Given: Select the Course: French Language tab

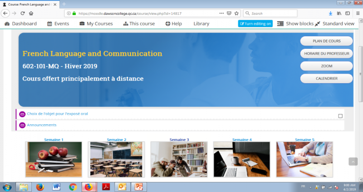Looking at the screenshot, I should pos(29,5).
